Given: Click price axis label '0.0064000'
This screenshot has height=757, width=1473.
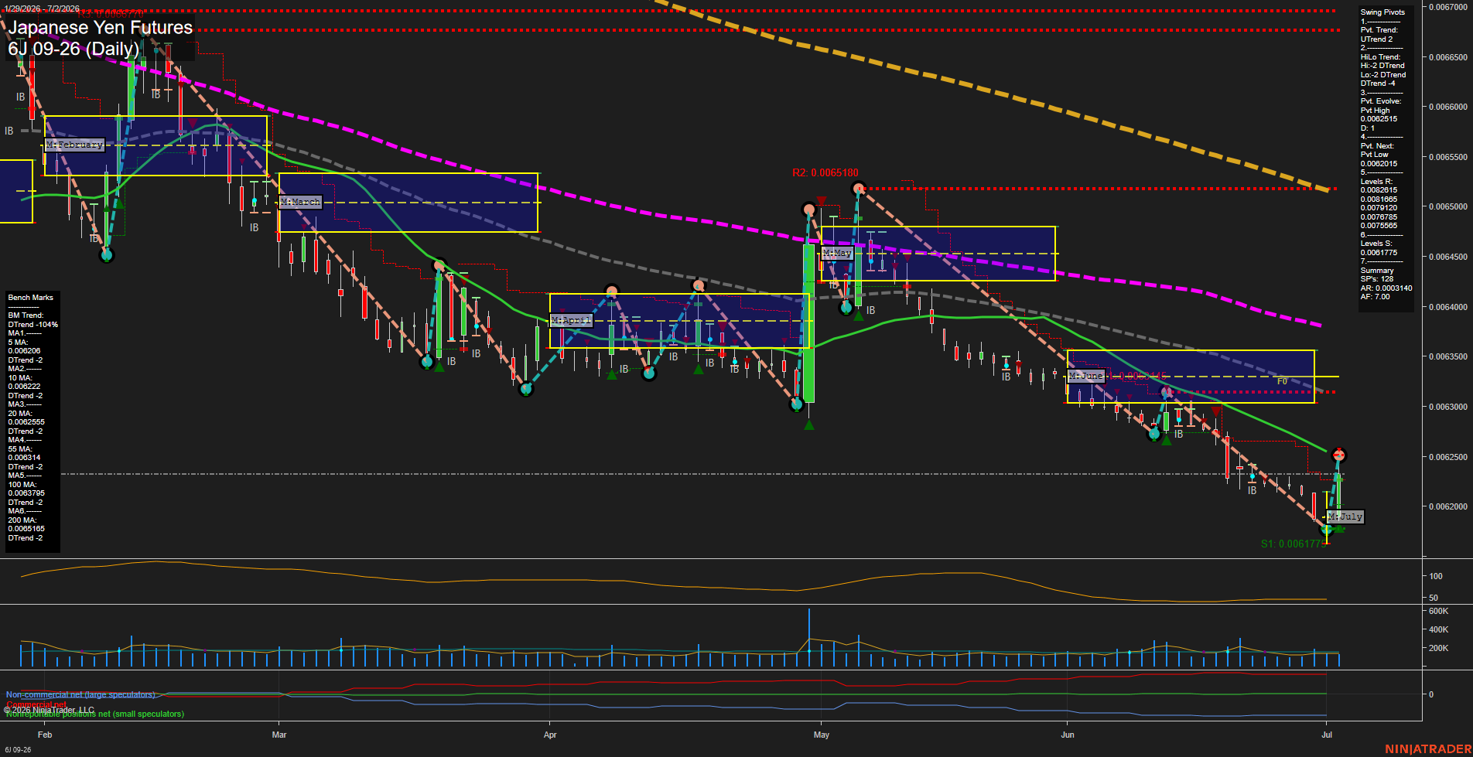Looking at the screenshot, I should click(1447, 308).
